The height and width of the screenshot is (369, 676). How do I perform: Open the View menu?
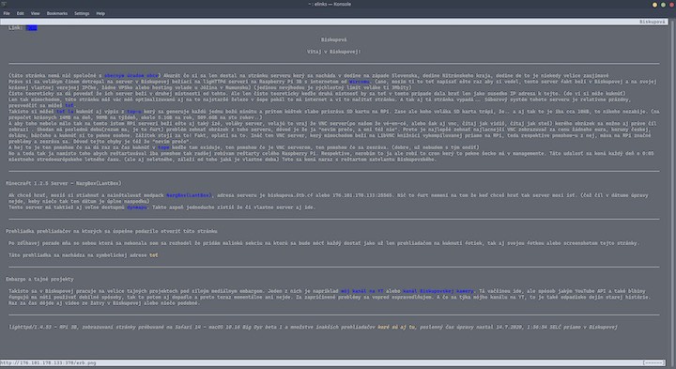(x=35, y=13)
